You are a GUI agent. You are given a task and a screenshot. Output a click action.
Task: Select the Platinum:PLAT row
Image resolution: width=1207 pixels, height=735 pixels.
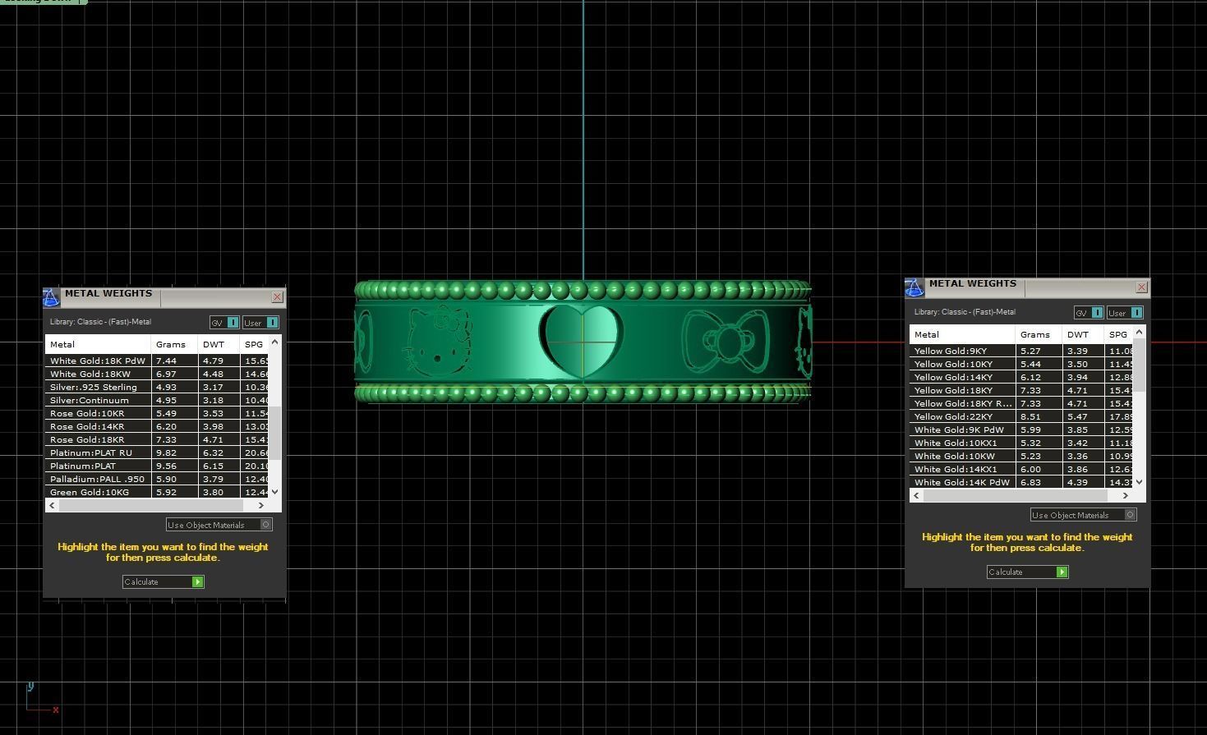pos(157,466)
